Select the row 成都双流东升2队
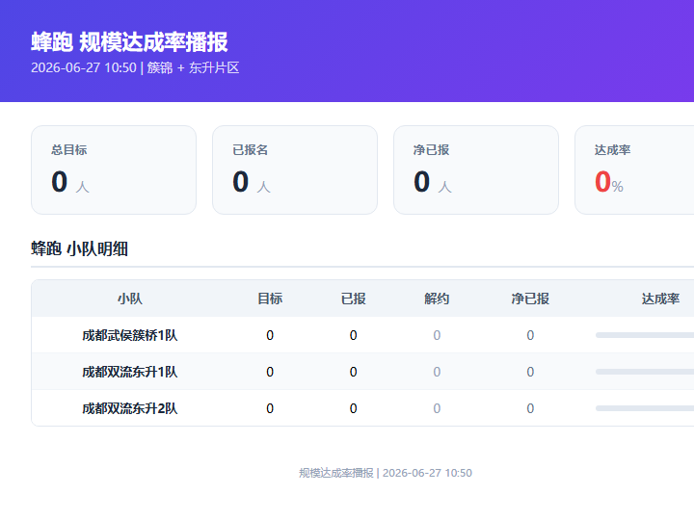Image resolution: width=694 pixels, height=520 pixels. pos(362,408)
